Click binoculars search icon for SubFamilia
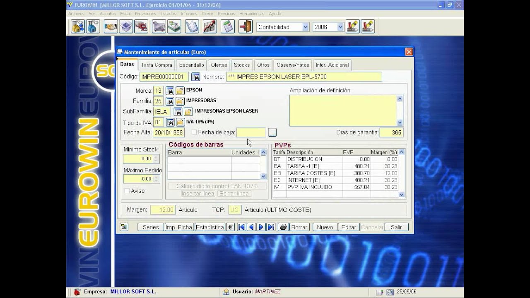The width and height of the screenshot is (530, 298). (x=178, y=112)
